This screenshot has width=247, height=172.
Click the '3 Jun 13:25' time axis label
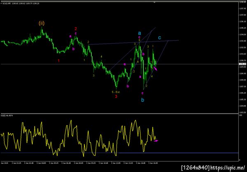pos(128,163)
